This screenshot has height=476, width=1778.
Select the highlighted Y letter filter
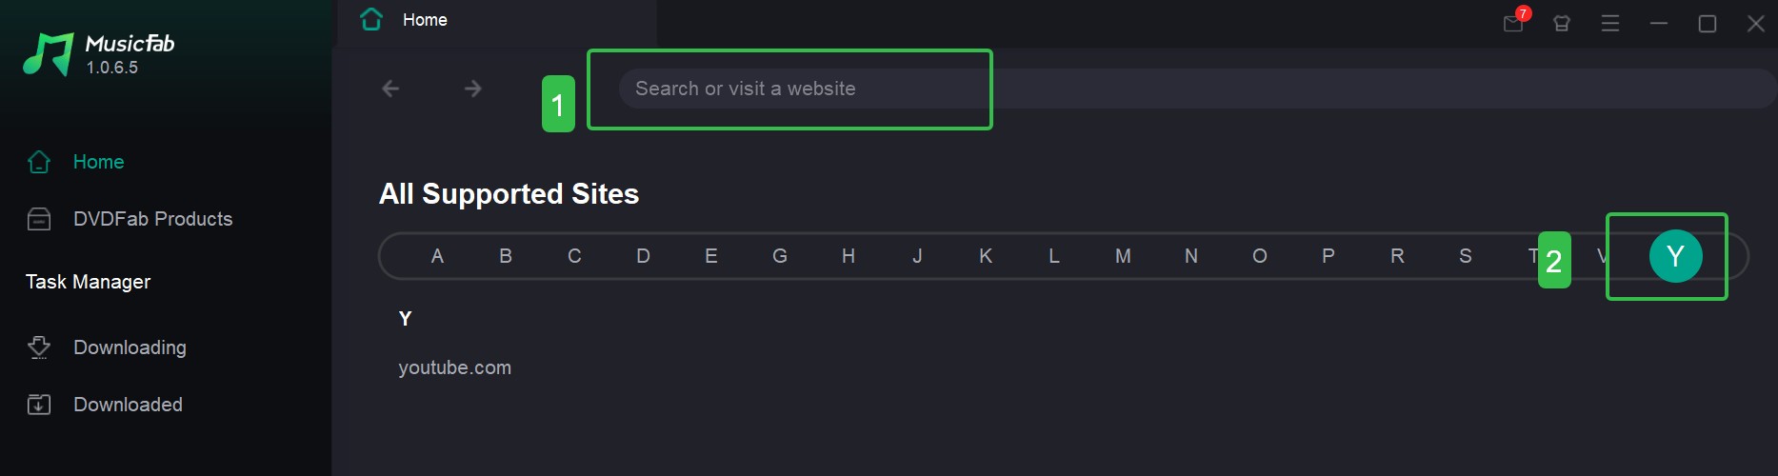(1675, 256)
